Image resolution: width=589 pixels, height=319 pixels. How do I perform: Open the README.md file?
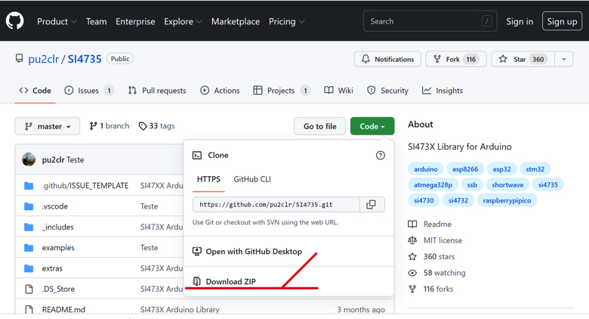63,310
